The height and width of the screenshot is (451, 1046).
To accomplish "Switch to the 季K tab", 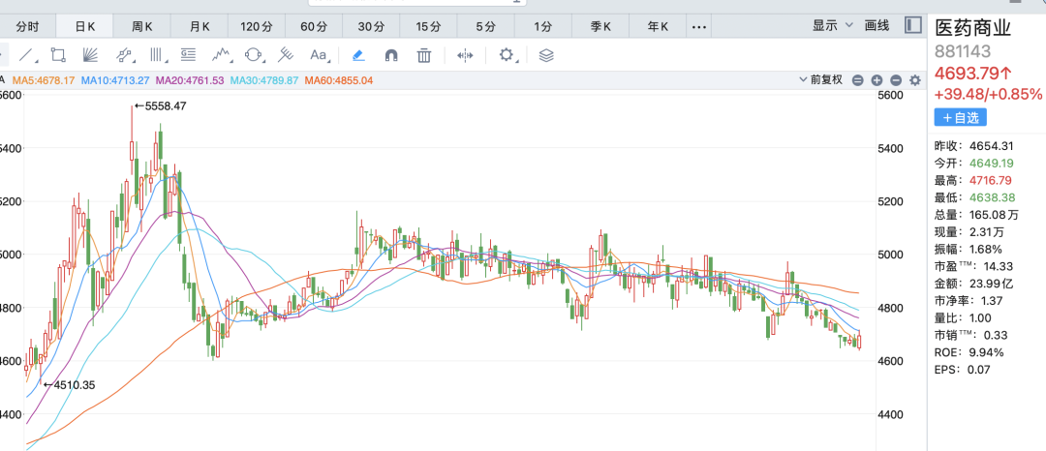I will (x=600, y=27).
